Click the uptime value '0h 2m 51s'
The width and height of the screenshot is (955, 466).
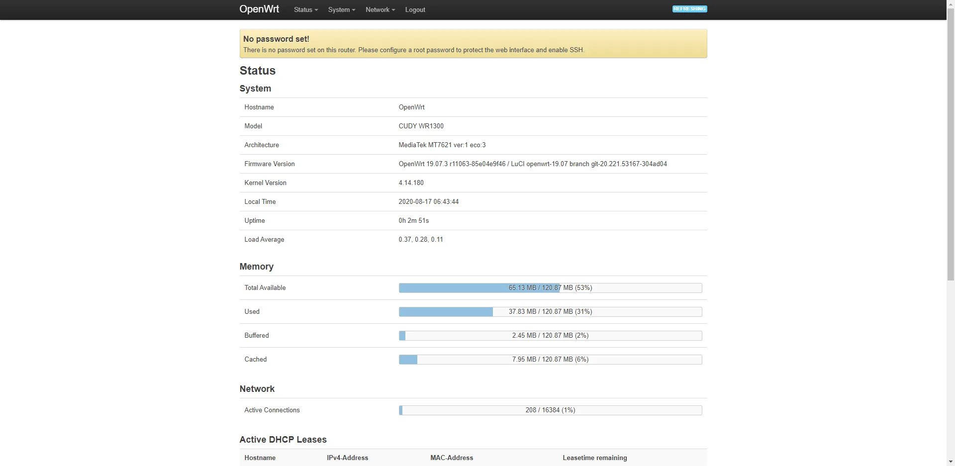point(413,221)
